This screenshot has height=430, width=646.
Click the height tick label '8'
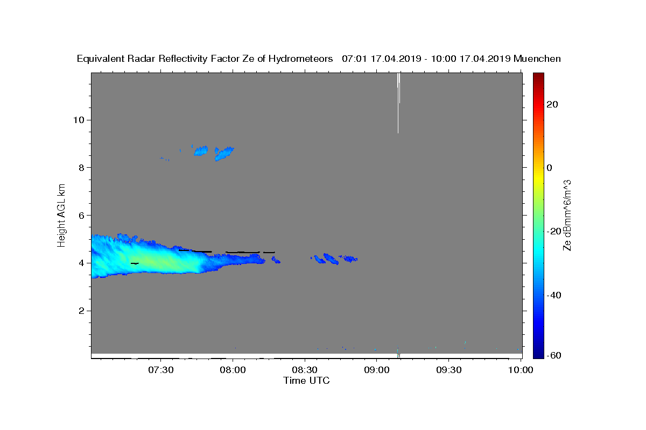(82, 168)
